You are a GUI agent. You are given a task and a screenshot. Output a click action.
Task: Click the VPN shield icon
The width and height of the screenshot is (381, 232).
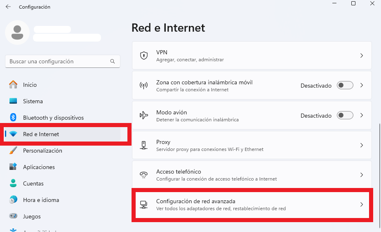(144, 56)
